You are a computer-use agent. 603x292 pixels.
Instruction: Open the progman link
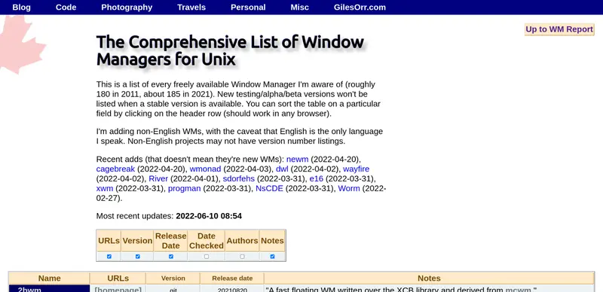click(184, 189)
